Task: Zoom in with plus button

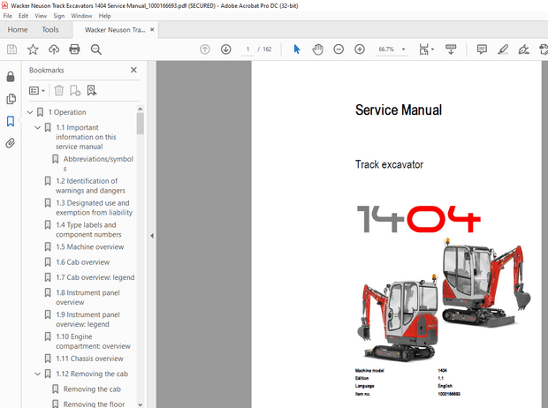Action: (359, 49)
